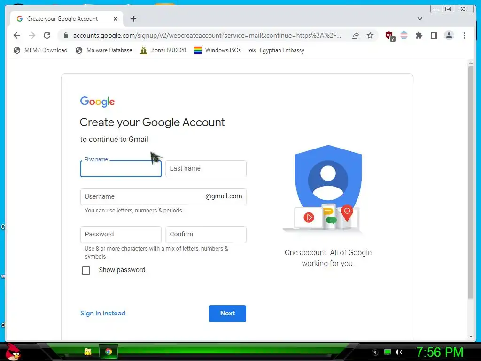Image resolution: width=481 pixels, height=361 pixels.
Task: Click the Confirm password field
Action: [206, 234]
